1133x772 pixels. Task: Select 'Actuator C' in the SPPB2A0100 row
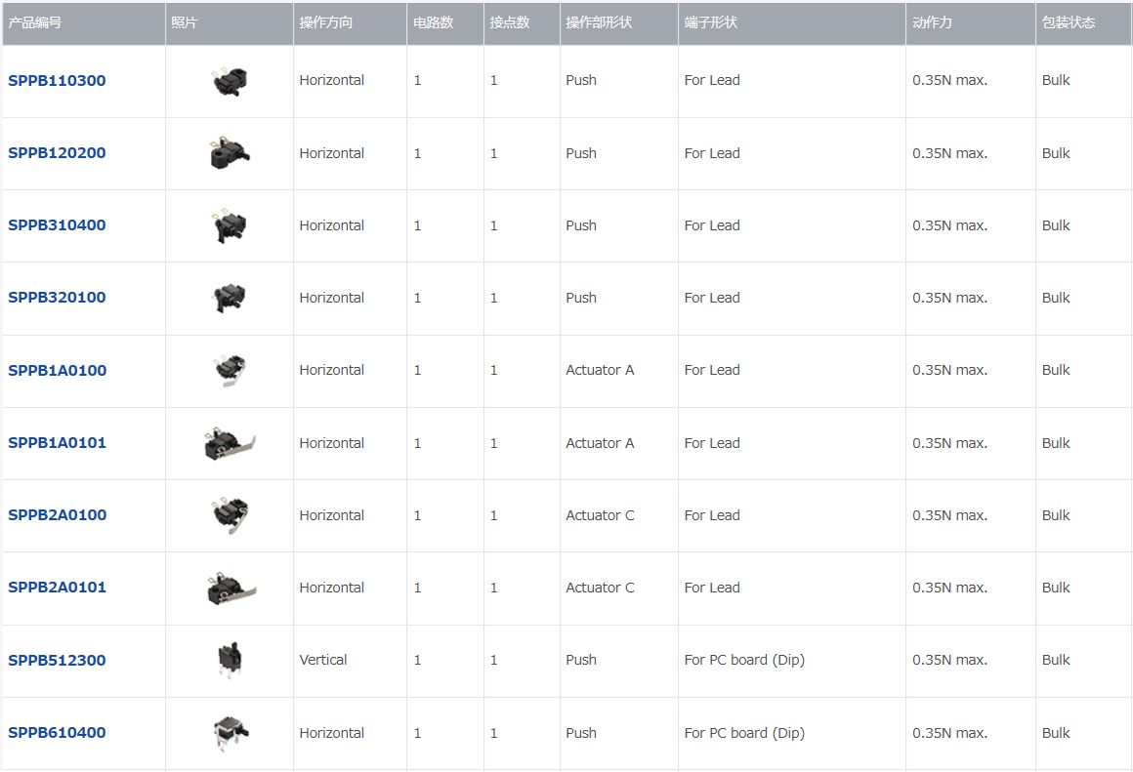tap(600, 515)
